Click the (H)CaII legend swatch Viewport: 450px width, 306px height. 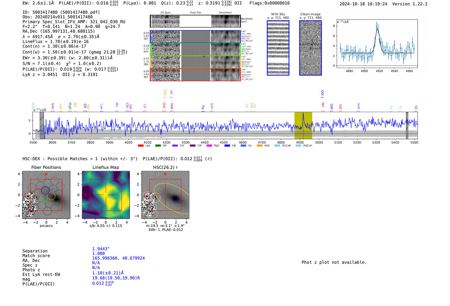(x=298, y=145)
